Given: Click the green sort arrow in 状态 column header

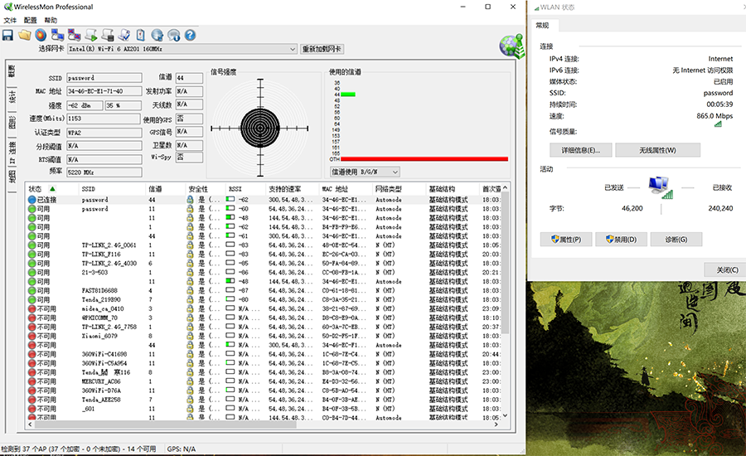Looking at the screenshot, I should [53, 188].
